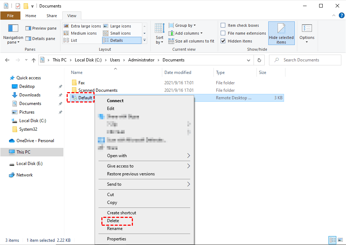Choose Properties in context menu
Image resolution: width=346 pixels, height=245 pixels.
point(116,239)
